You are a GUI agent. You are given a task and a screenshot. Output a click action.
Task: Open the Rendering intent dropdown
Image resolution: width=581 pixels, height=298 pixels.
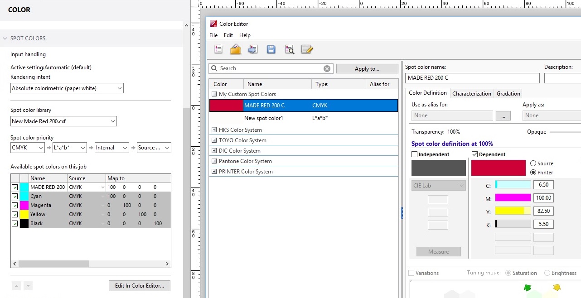click(x=67, y=88)
